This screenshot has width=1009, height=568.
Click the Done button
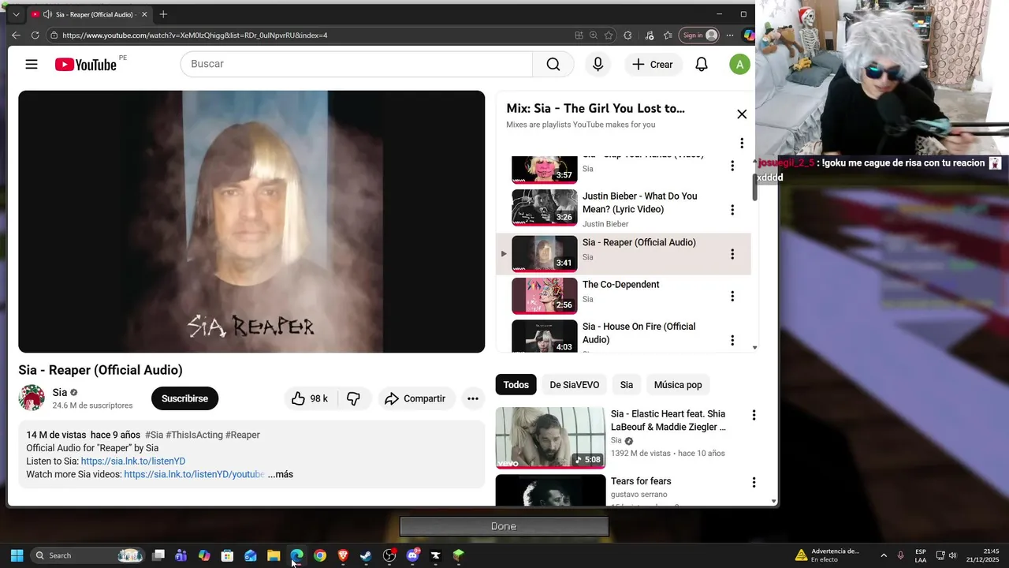click(x=504, y=526)
